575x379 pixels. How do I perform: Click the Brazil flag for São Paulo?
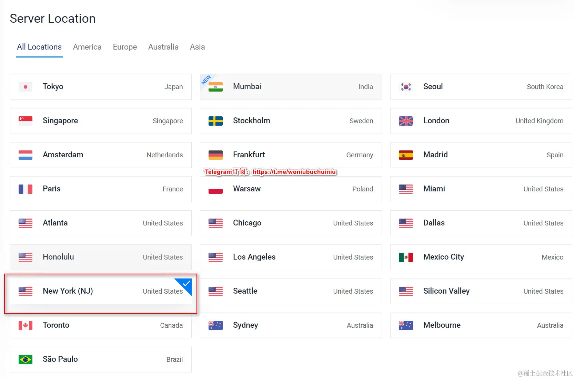[26, 359]
